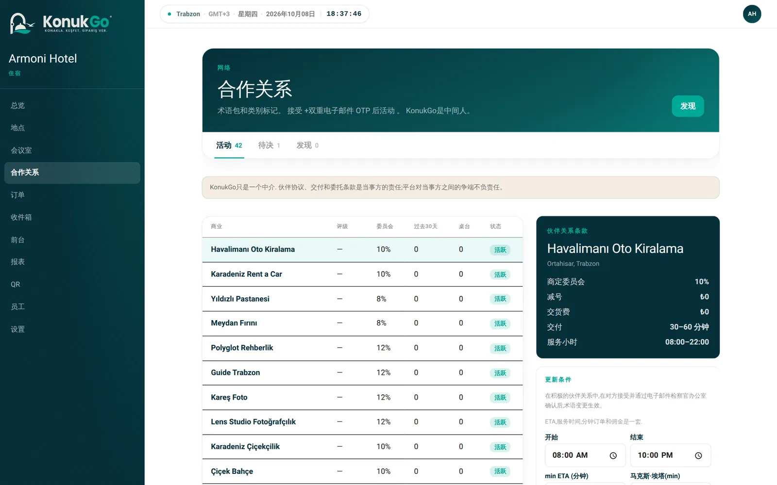This screenshot has height=485, width=777.
Task: Click the 商业 column header
Action: [217, 226]
